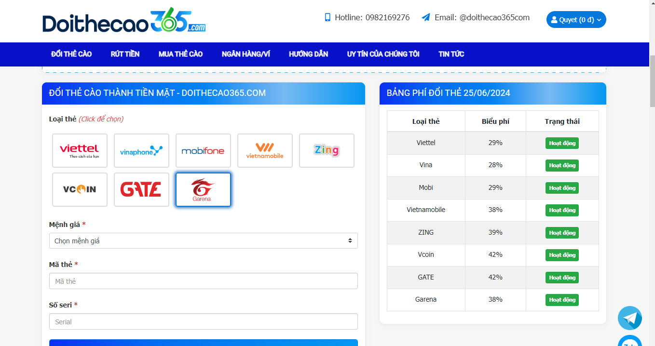Click the 28% fee for Vina

[x=495, y=165]
